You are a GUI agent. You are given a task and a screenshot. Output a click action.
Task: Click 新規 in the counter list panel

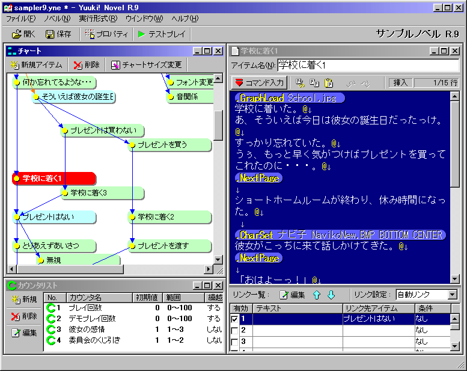click(x=24, y=299)
